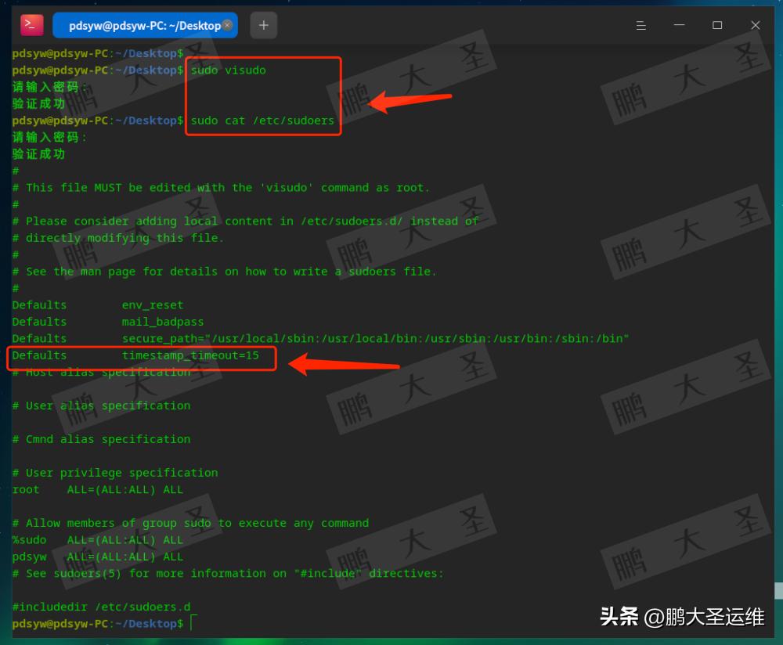Click the 'pdsyw ALL=(ALL:ALL) ALL' line
Screen dimensions: 783x645
[x=97, y=557]
